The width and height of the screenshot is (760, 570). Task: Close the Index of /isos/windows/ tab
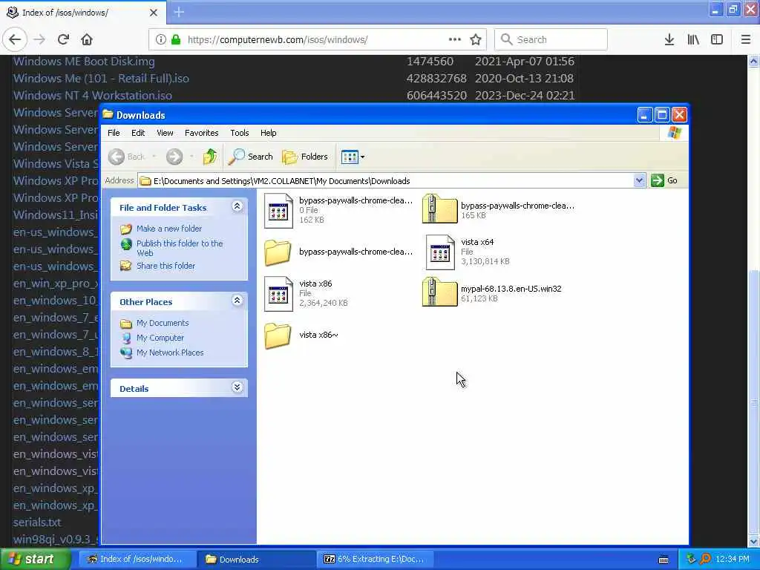click(153, 13)
